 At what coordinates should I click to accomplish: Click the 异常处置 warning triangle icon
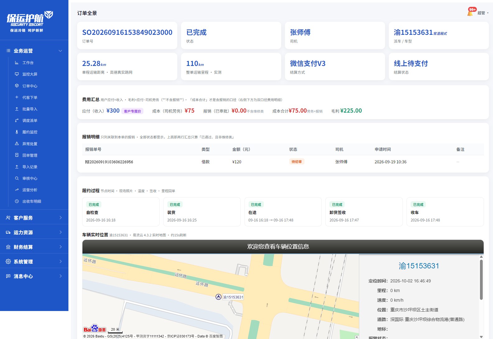17,144
